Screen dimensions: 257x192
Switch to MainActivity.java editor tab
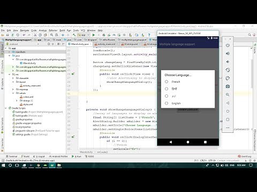pyautogui.click(x=80, y=44)
